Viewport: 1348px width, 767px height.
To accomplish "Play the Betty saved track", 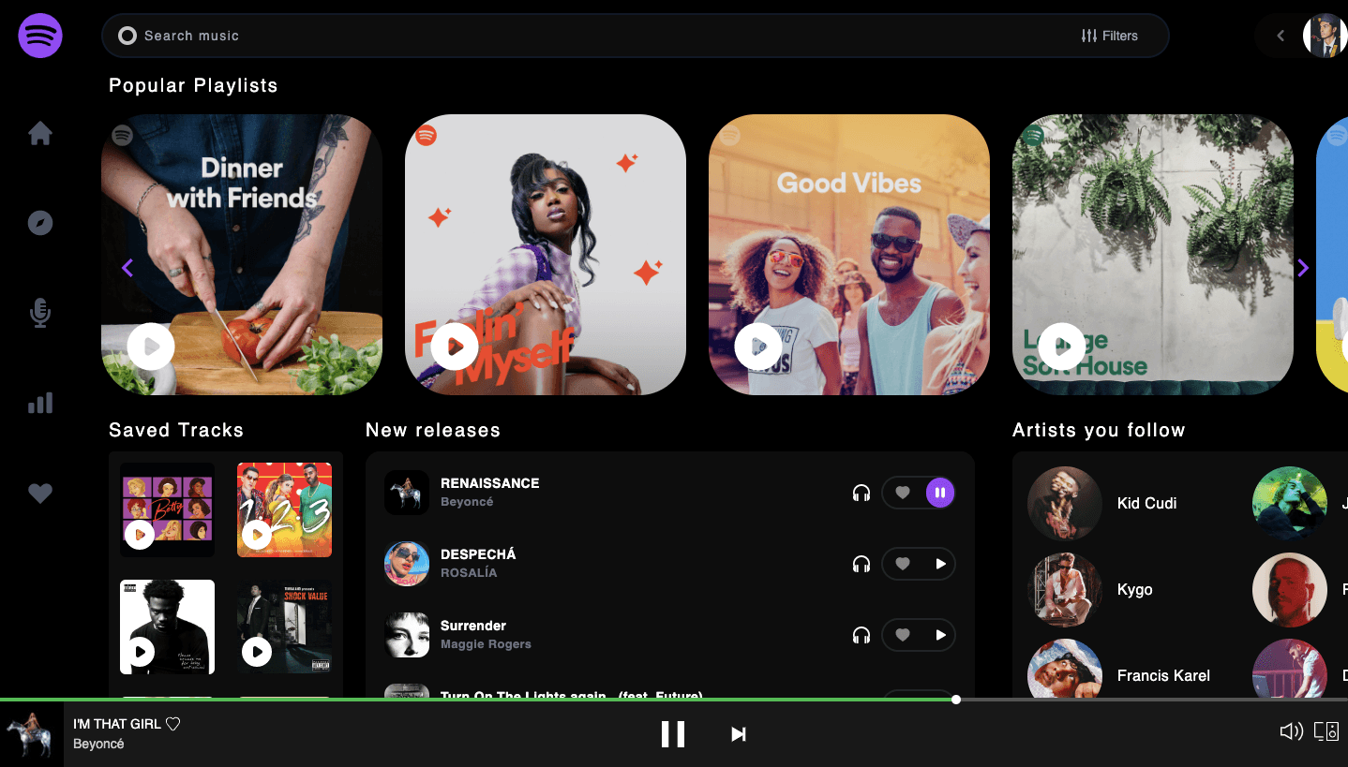I will [x=140, y=535].
